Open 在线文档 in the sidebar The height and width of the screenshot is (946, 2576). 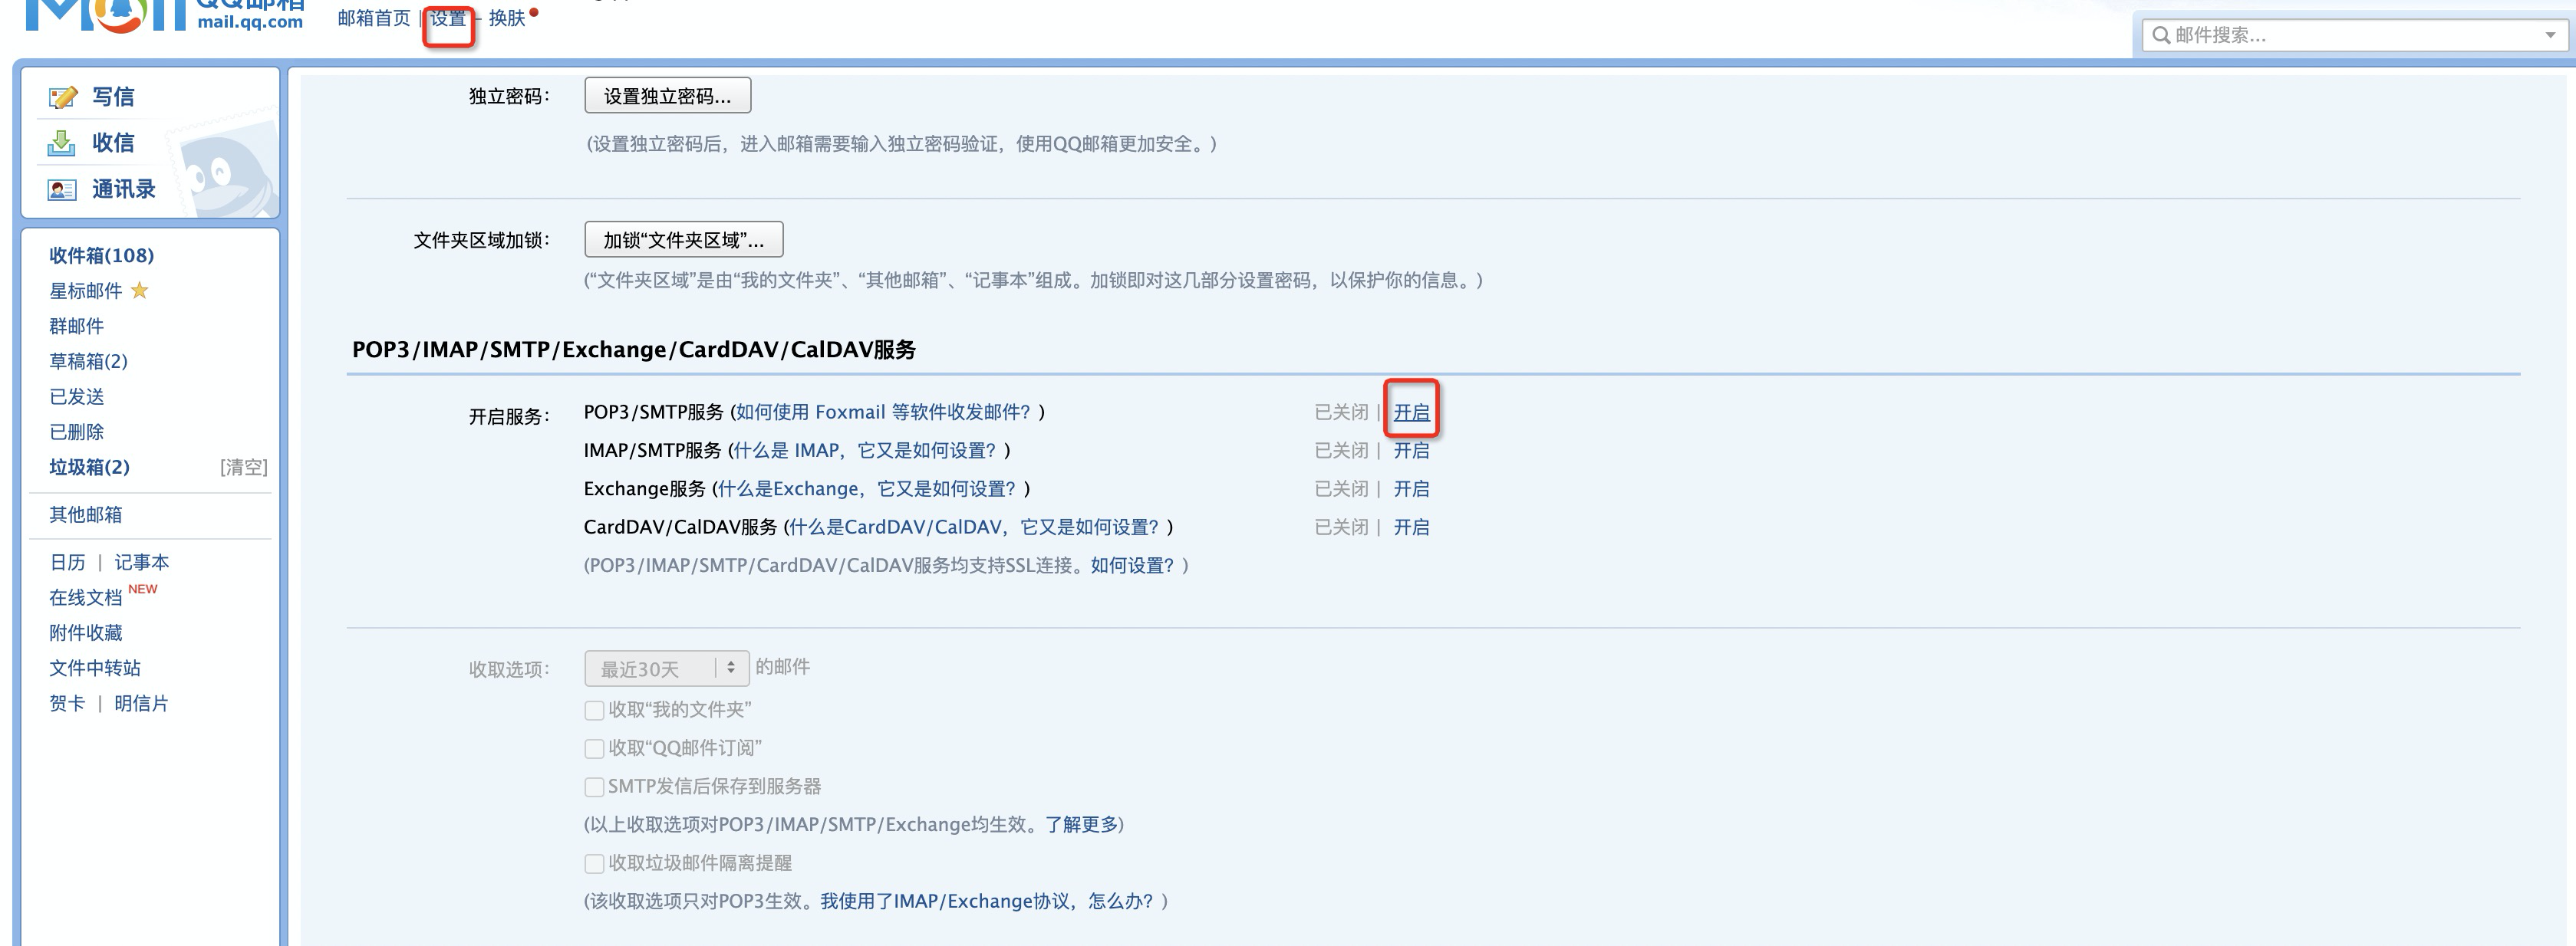pos(86,597)
